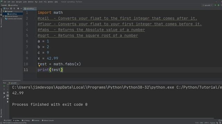Open the Python Console tool window tab
This screenshot has height=124, width=222.
tap(48, 121)
